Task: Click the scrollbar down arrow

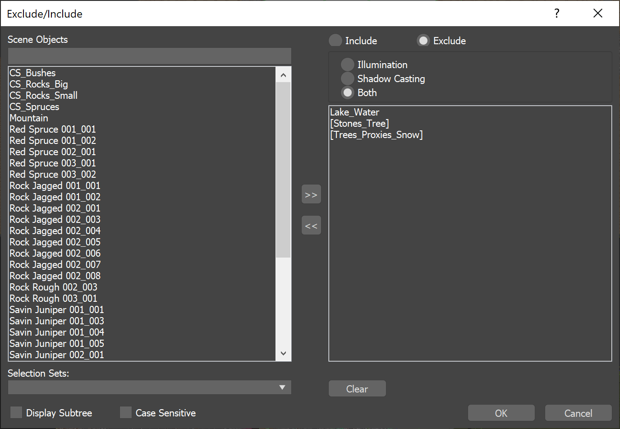Action: tap(283, 353)
